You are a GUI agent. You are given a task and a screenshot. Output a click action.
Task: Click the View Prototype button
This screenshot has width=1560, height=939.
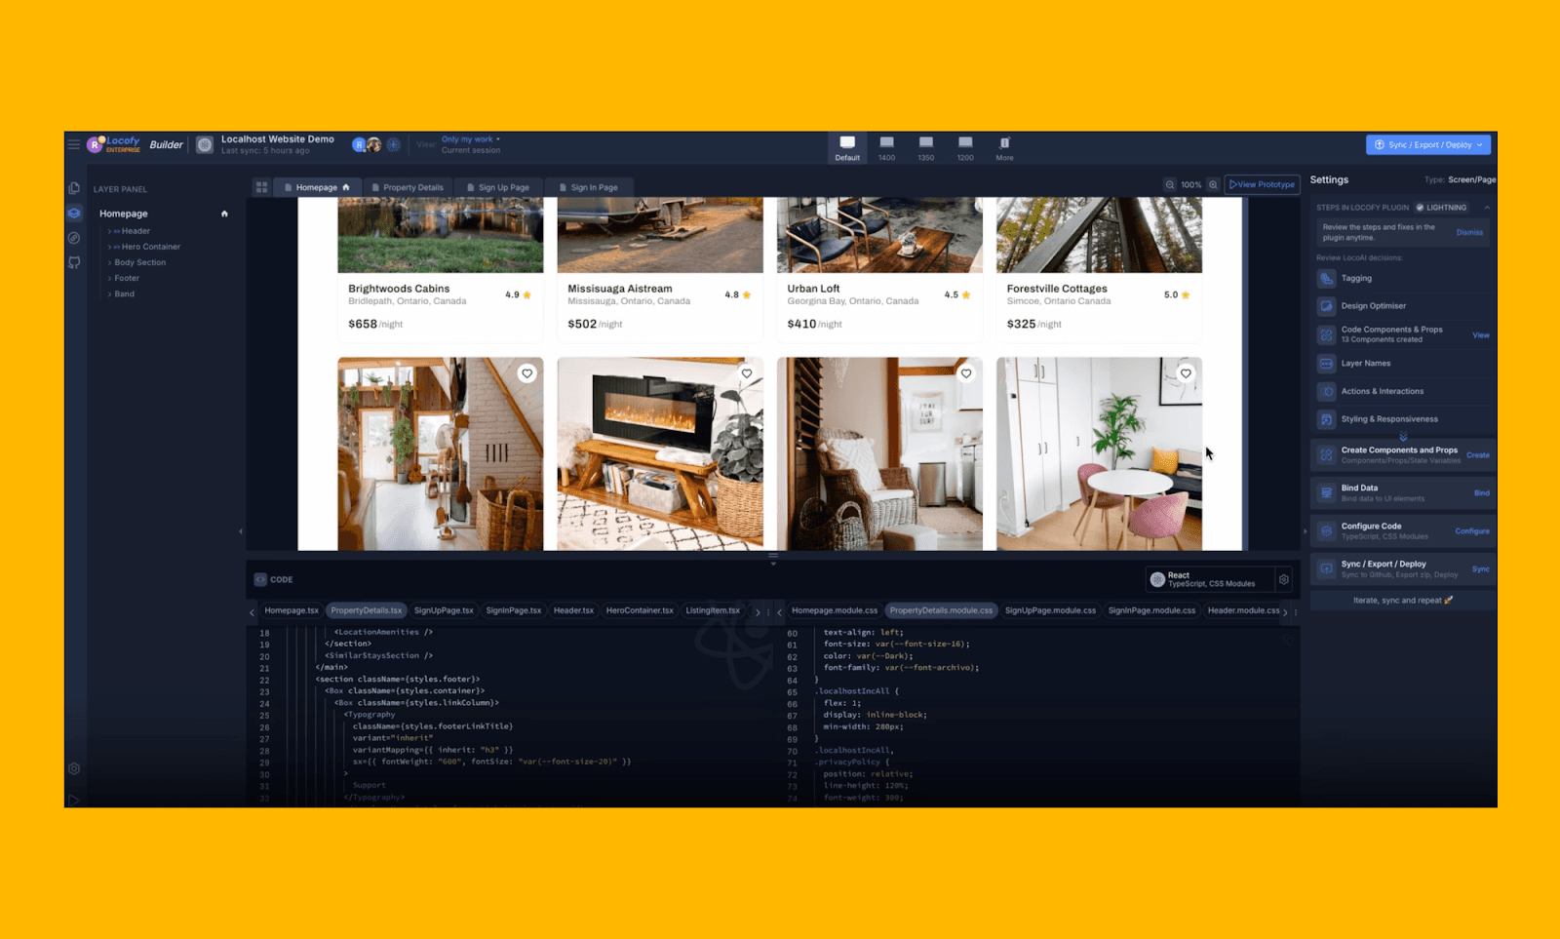pos(1263,183)
